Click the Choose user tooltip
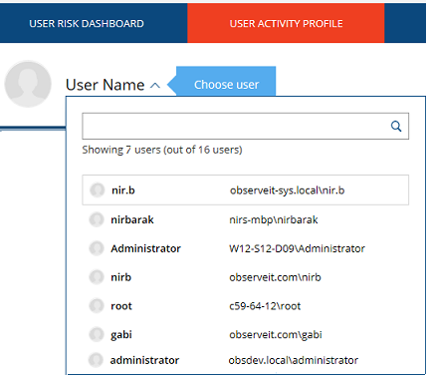This screenshot has width=429, height=378. click(x=222, y=84)
